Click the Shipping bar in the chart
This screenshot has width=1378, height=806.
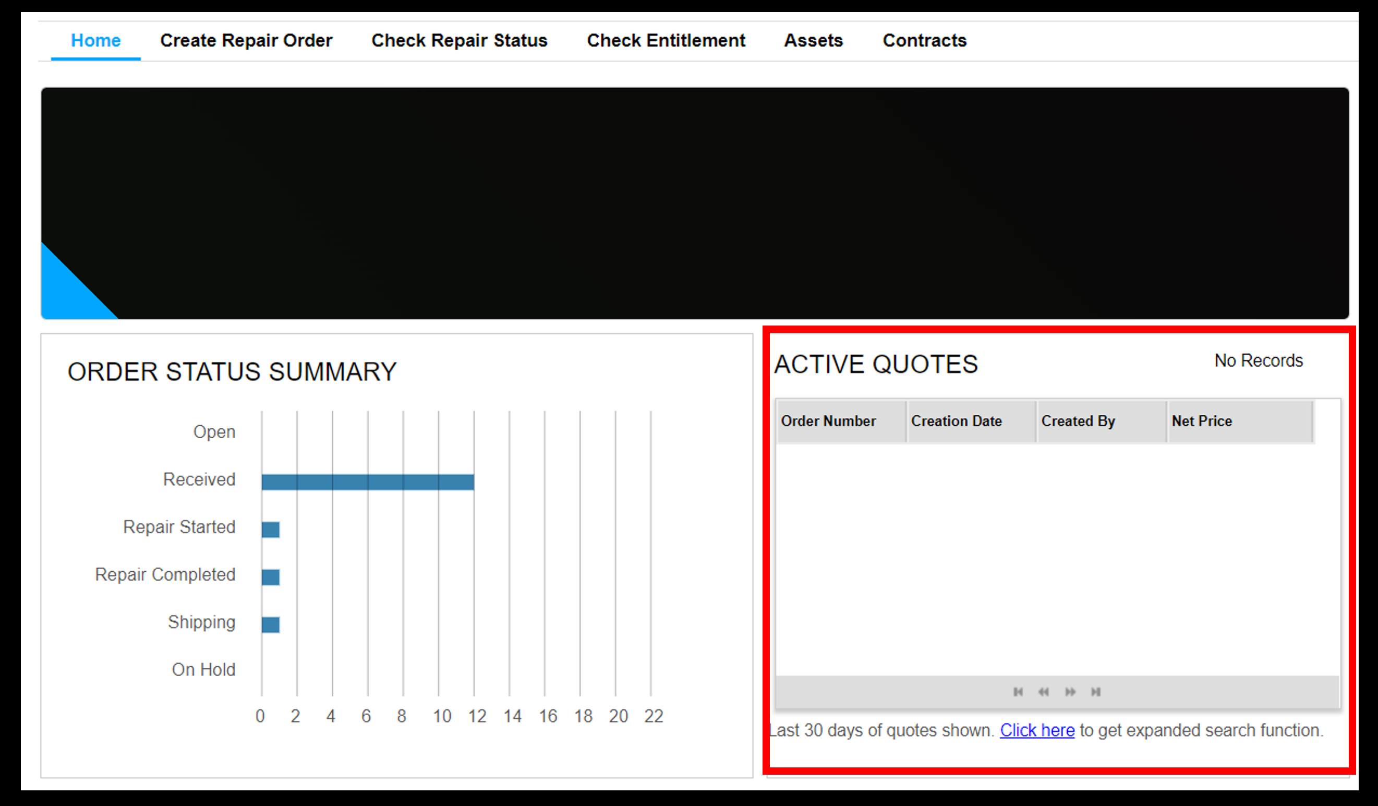(271, 625)
